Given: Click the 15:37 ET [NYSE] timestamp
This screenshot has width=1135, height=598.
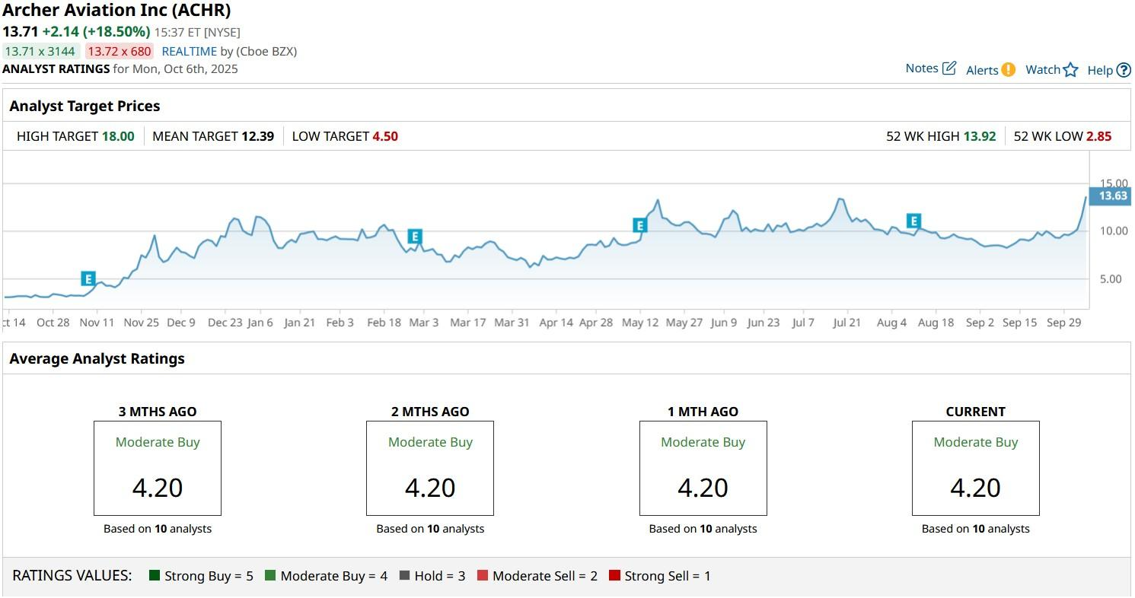Looking at the screenshot, I should [197, 32].
